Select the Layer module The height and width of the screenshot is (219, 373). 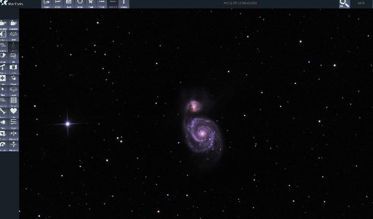click(x=14, y=91)
